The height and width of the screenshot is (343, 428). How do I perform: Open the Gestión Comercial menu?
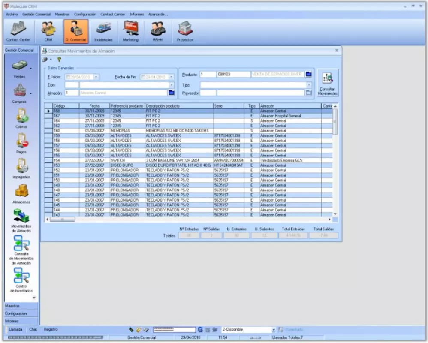pos(36,14)
